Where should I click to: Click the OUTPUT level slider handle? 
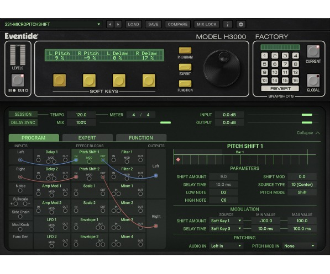[x=307, y=122]
